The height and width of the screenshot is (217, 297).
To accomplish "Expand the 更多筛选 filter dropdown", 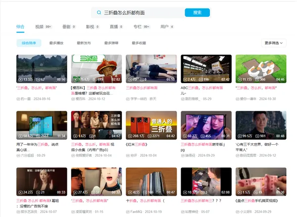I will [x=275, y=43].
